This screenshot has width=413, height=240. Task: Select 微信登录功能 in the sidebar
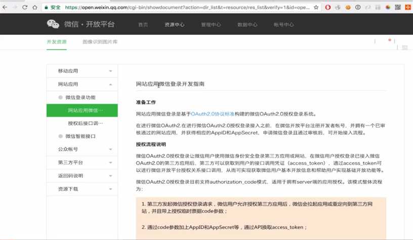point(80,98)
